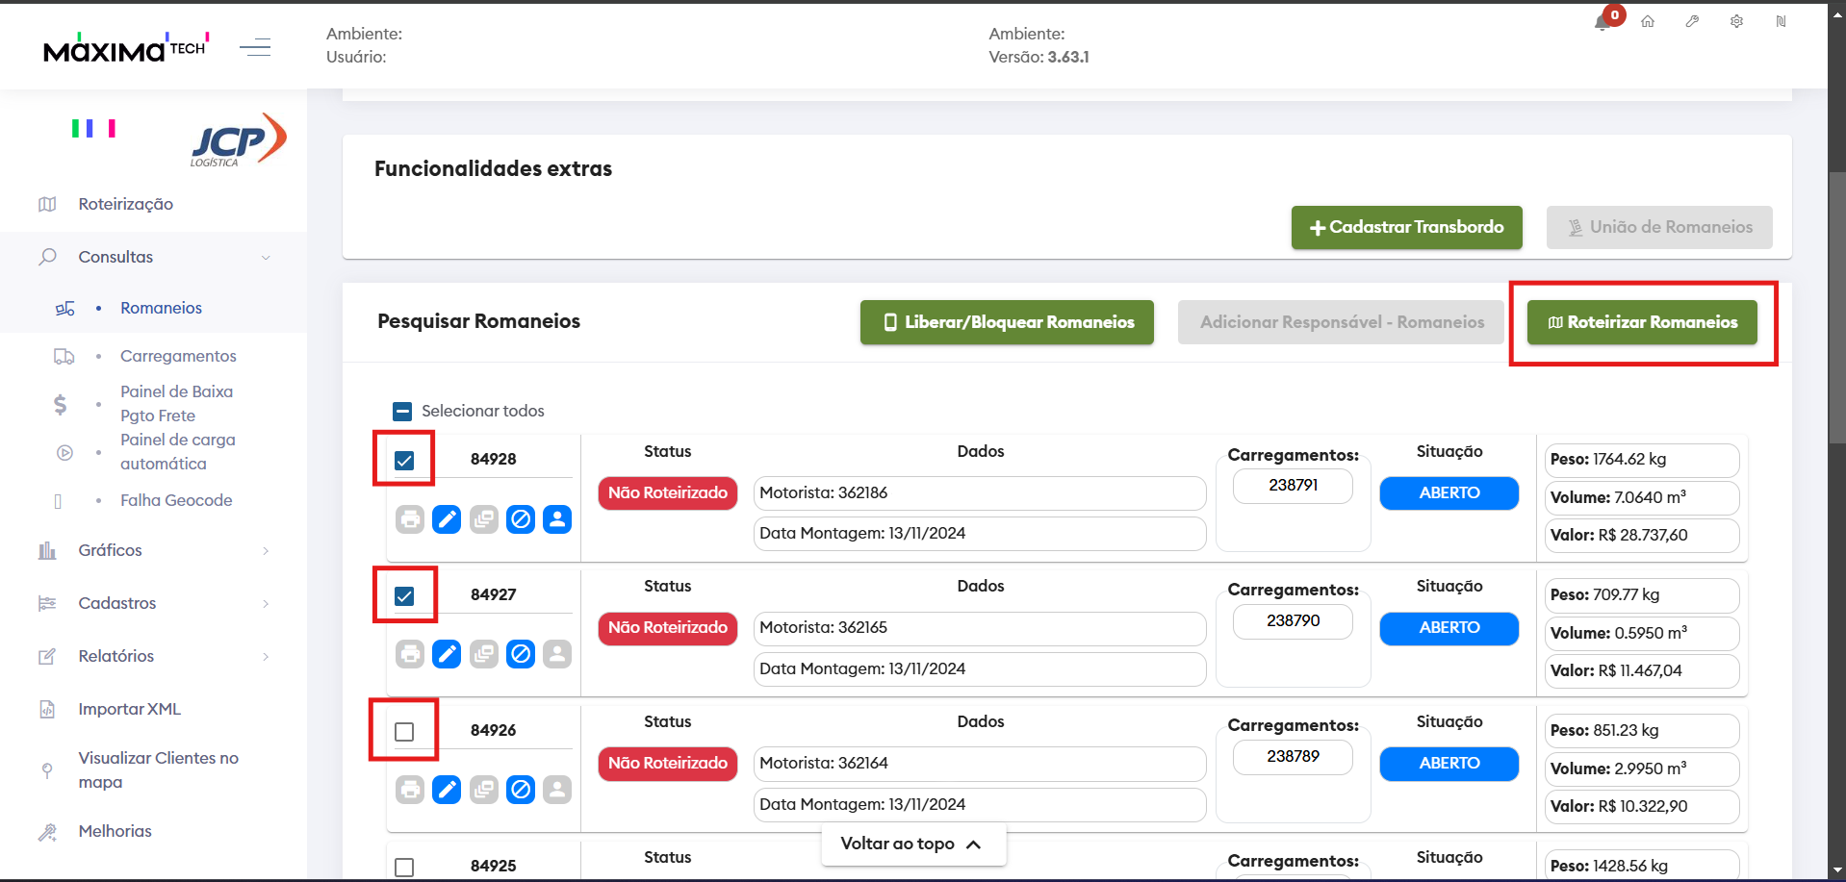This screenshot has height=882, width=1846.
Task: Click blue cancel icon for romaneio 84927
Action: [x=521, y=655]
